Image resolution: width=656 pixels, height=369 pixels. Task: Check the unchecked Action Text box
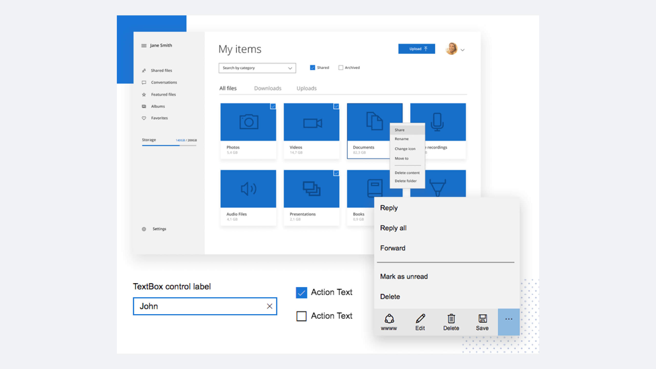[x=301, y=316]
